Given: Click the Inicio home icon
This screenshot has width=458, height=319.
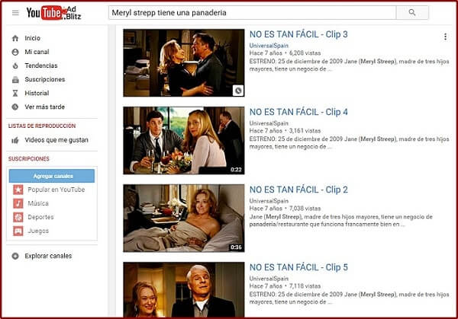Looking at the screenshot, I should (x=15, y=38).
